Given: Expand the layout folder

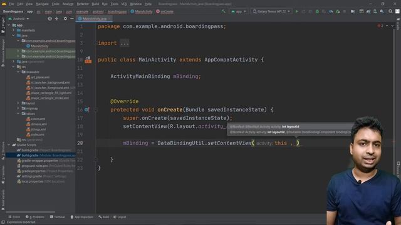Looking at the screenshot, I should click(18, 103).
